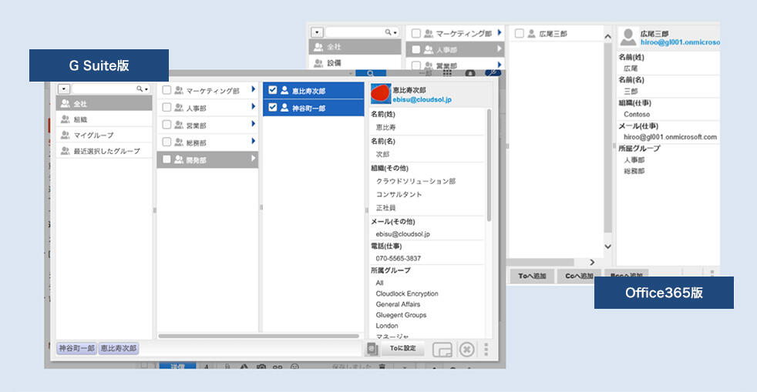Open search magnifier dropdown in Office365 window
The width and height of the screenshot is (757, 392).
coord(391,32)
